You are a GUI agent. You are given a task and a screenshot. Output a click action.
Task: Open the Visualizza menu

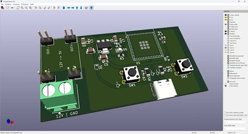pos(16,4)
